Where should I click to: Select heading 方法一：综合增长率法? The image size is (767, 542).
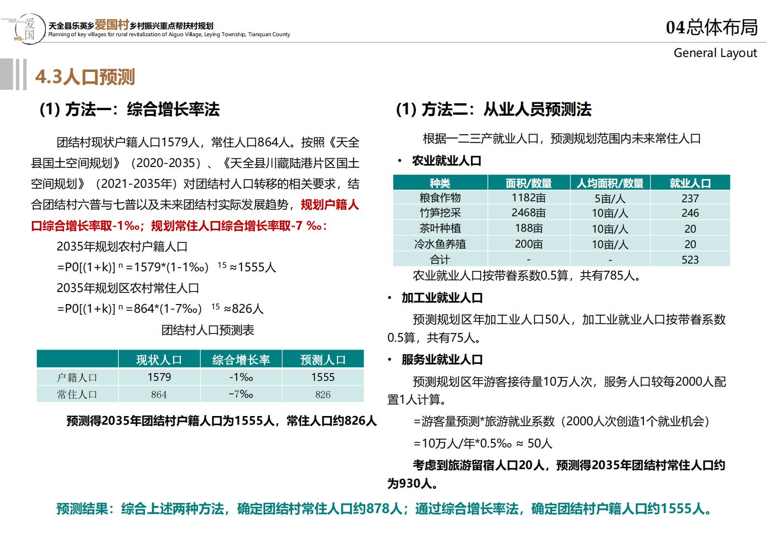click(x=129, y=109)
